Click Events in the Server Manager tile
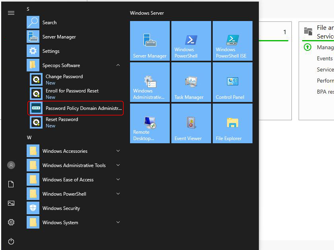The image size is (334, 250). click(324, 58)
